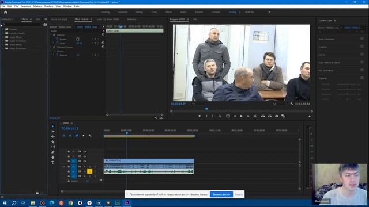This screenshot has height=207, width=369.
Task: Select the Slip tool
Action: click(52, 147)
